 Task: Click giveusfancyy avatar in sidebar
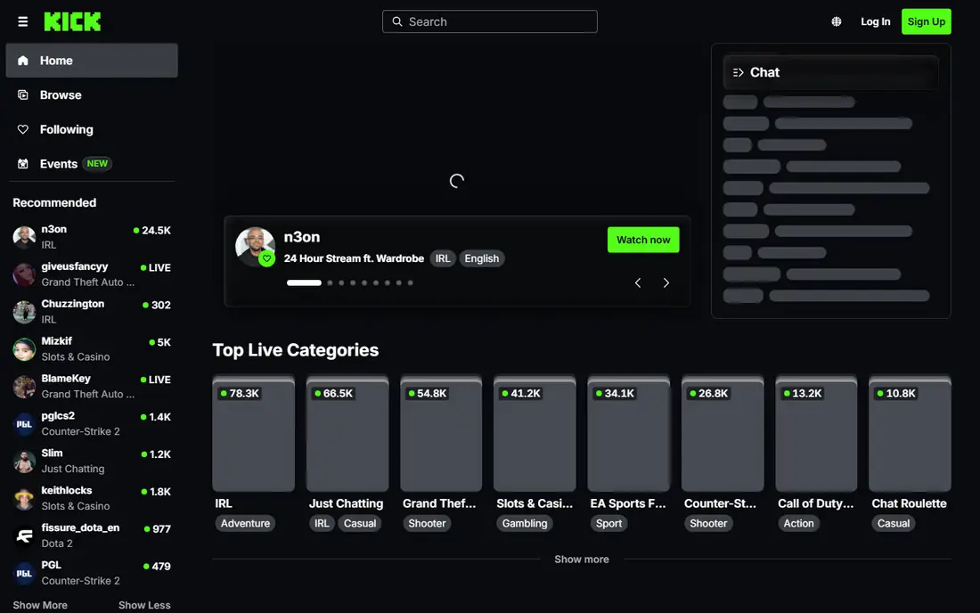pyautogui.click(x=24, y=274)
